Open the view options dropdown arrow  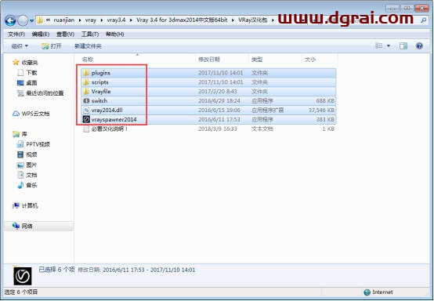[389, 46]
